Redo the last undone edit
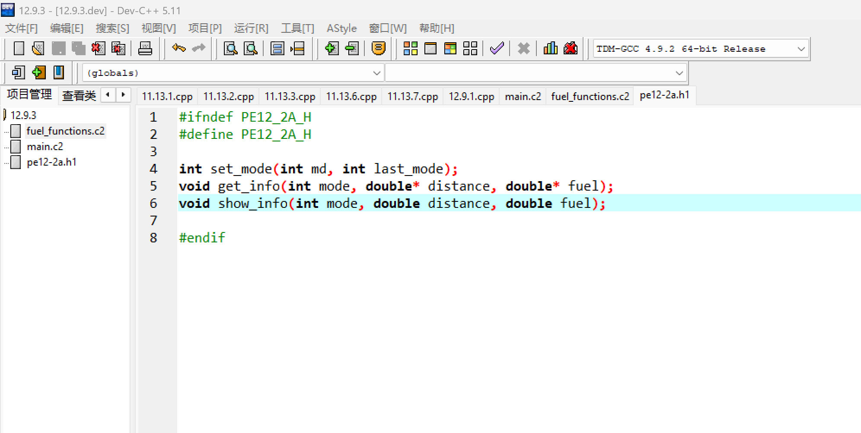 click(198, 48)
